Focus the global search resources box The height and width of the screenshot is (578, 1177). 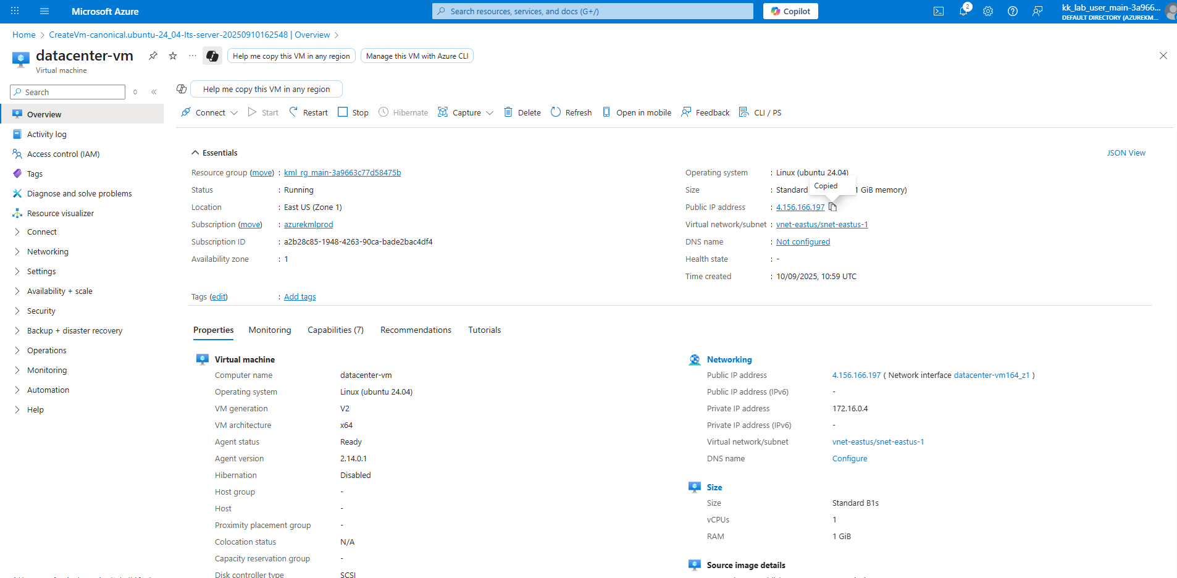point(593,11)
